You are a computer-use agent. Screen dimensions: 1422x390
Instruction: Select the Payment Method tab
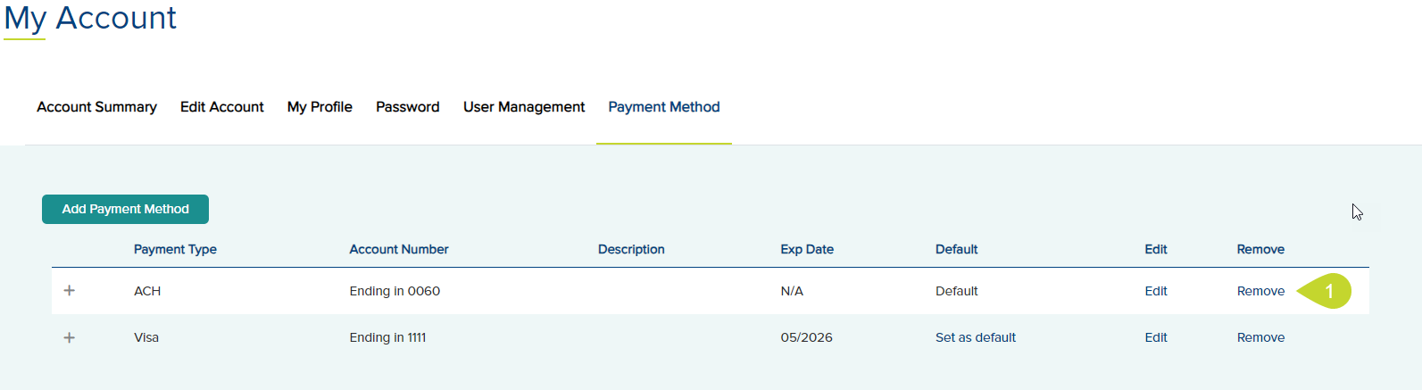click(x=664, y=107)
